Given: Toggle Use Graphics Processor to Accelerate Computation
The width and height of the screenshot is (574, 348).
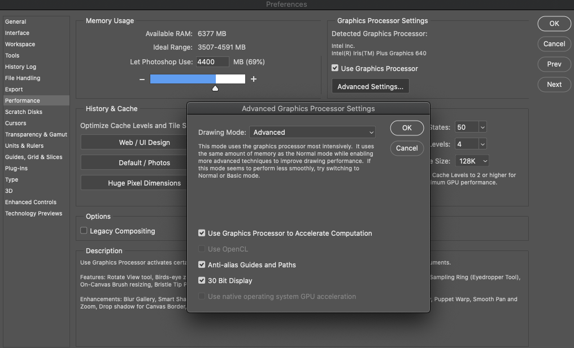Looking at the screenshot, I should pyautogui.click(x=202, y=233).
